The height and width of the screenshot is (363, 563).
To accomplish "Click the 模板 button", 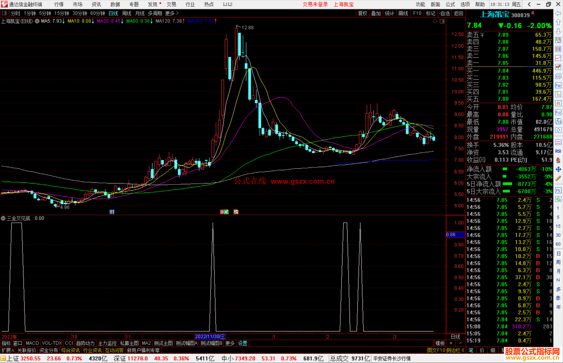I will point(440,343).
